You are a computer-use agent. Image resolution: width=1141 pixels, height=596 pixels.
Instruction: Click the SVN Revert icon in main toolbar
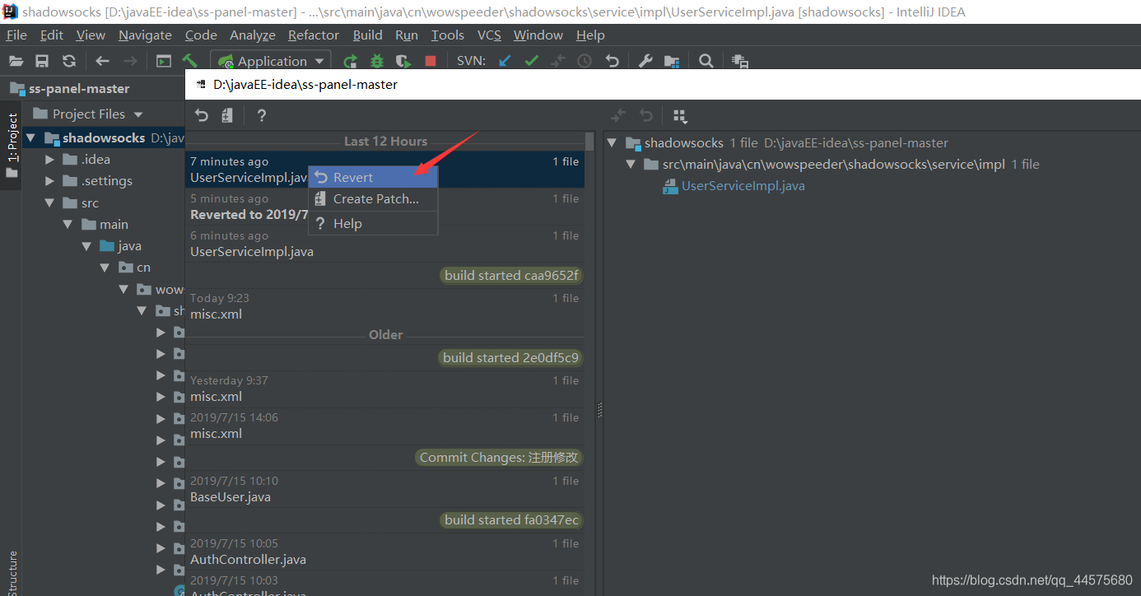[x=612, y=61]
